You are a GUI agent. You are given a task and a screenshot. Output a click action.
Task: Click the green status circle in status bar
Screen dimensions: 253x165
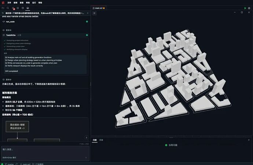2,164
